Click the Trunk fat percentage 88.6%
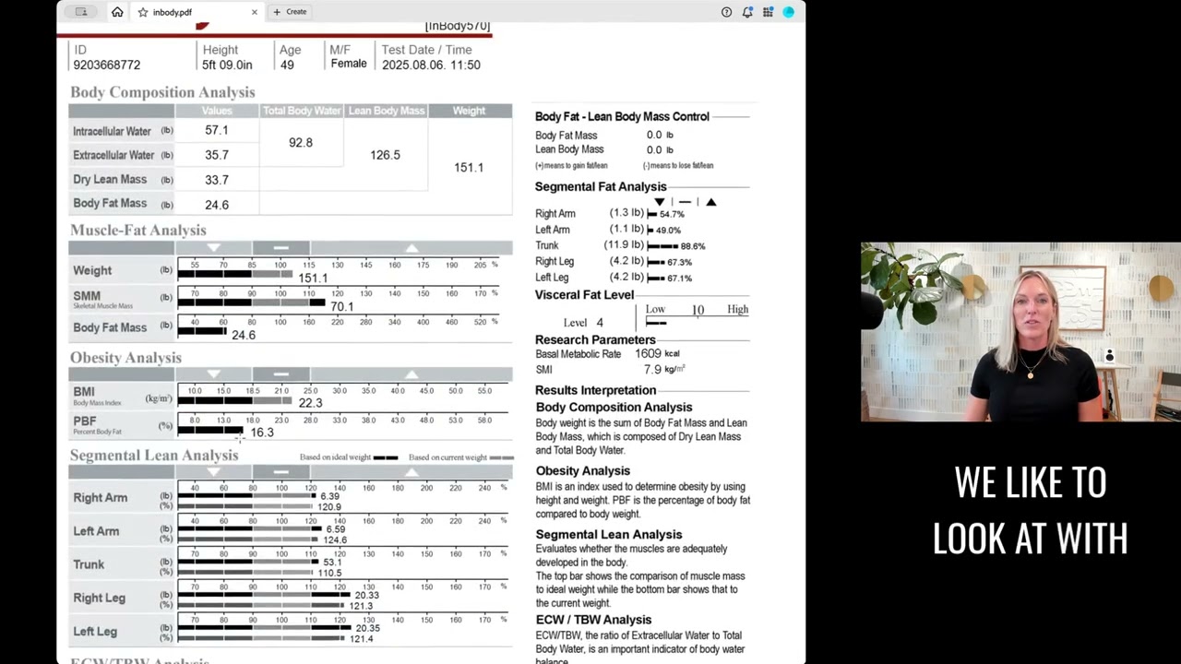Image resolution: width=1181 pixels, height=664 pixels. pos(693,246)
